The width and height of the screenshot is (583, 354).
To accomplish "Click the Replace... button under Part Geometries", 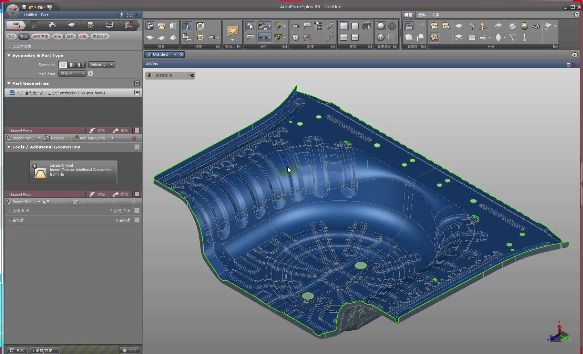I will coord(56,138).
